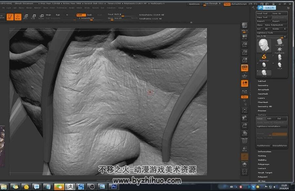Screen dimensions: 295x191
Task: Toggle the PolyF wireframe icon
Action: (x=245, y=141)
